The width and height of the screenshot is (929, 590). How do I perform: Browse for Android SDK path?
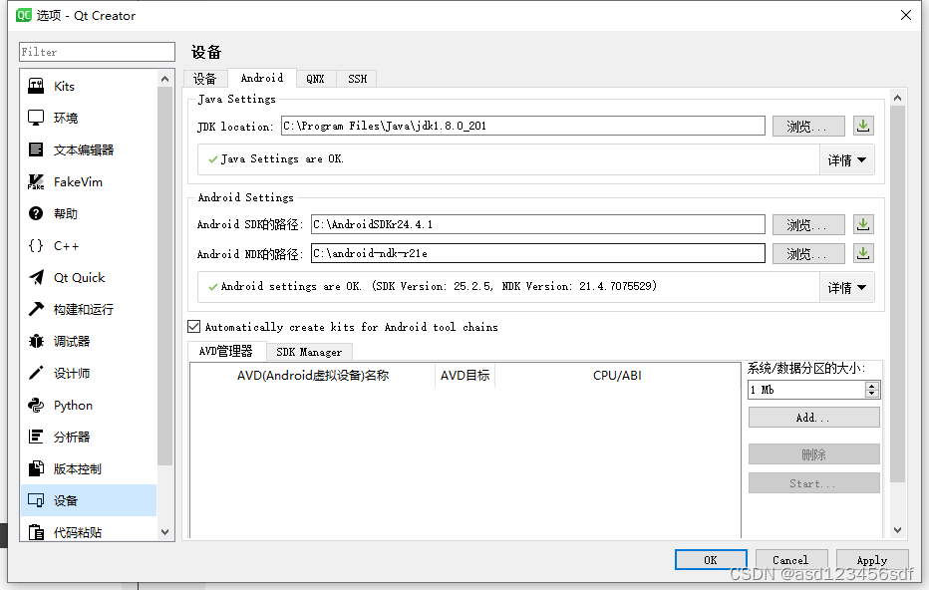808,225
